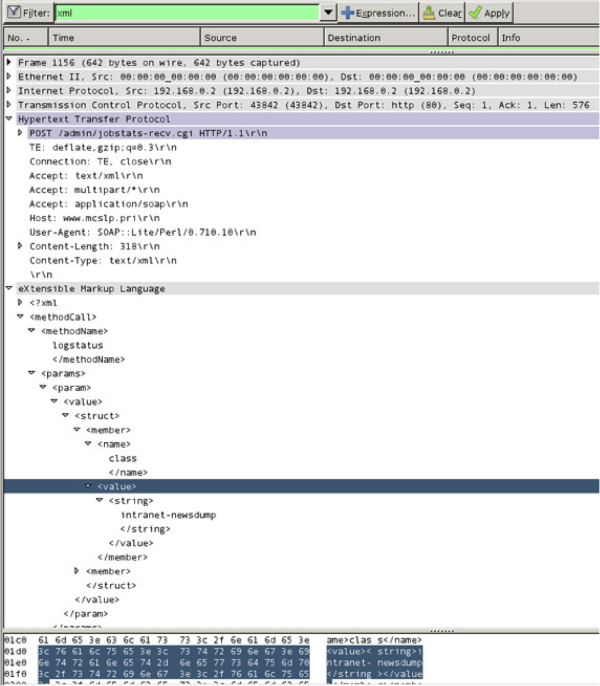Image resolution: width=600 pixels, height=686 pixels.
Task: Expand the Internet Protocol section
Action: (x=8, y=91)
